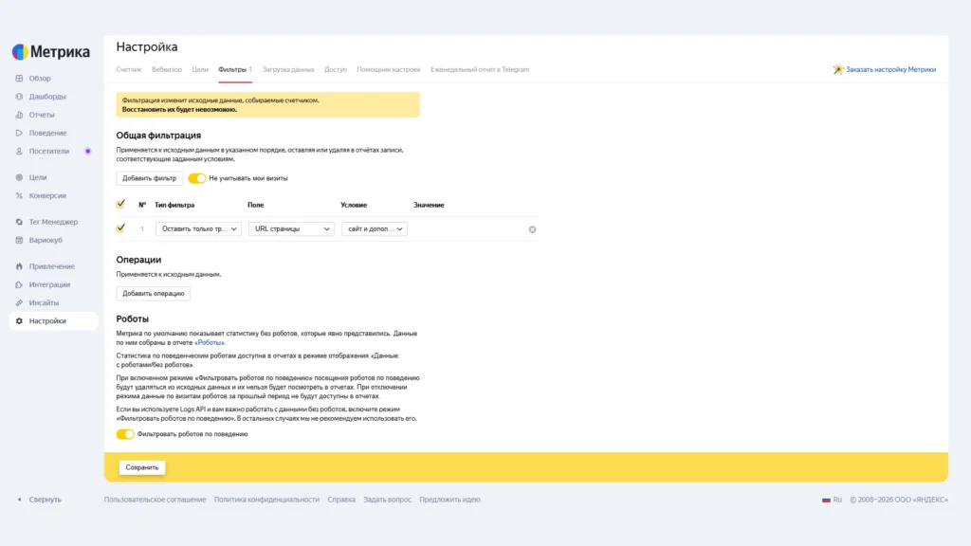Click Предложить идею footer link
Viewport: 971px width, 546px height.
449,500
